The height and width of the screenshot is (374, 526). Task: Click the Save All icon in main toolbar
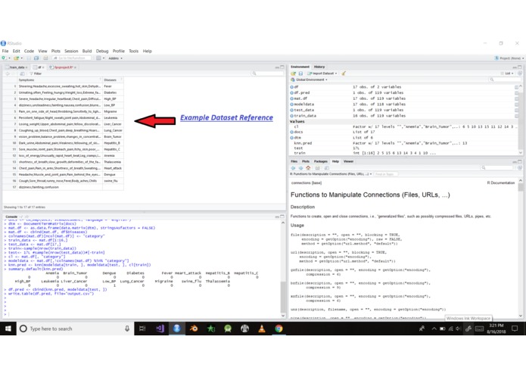tap(36, 58)
